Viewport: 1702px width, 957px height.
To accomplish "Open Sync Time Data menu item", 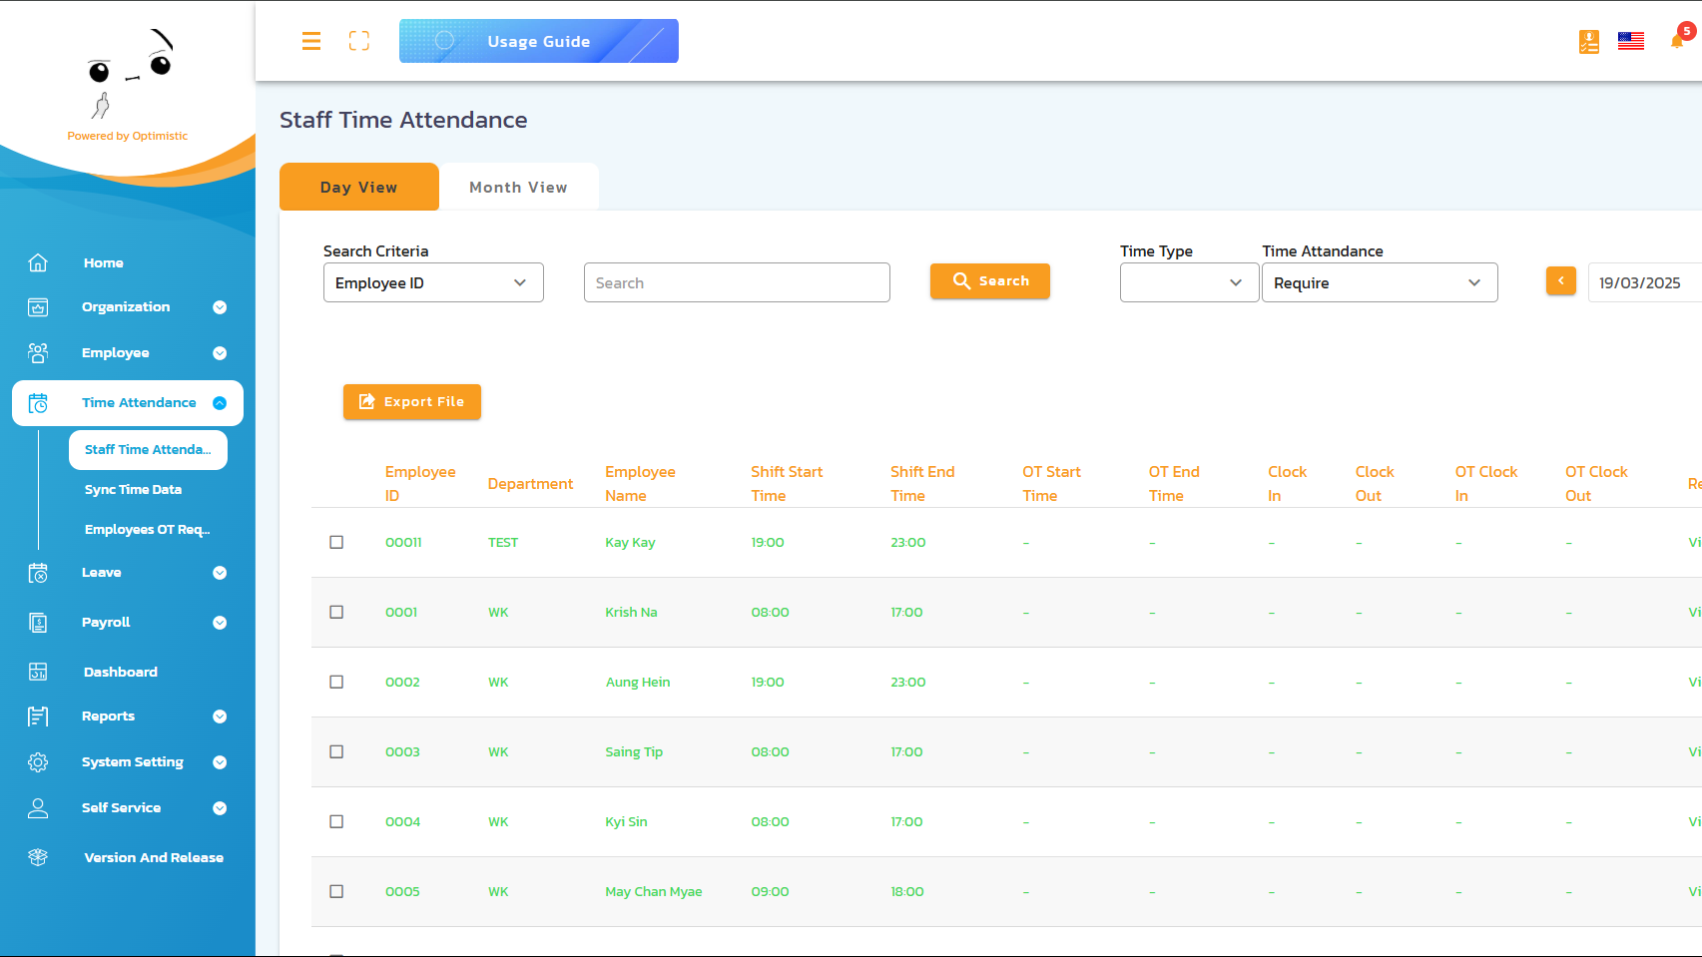I will coord(133,490).
